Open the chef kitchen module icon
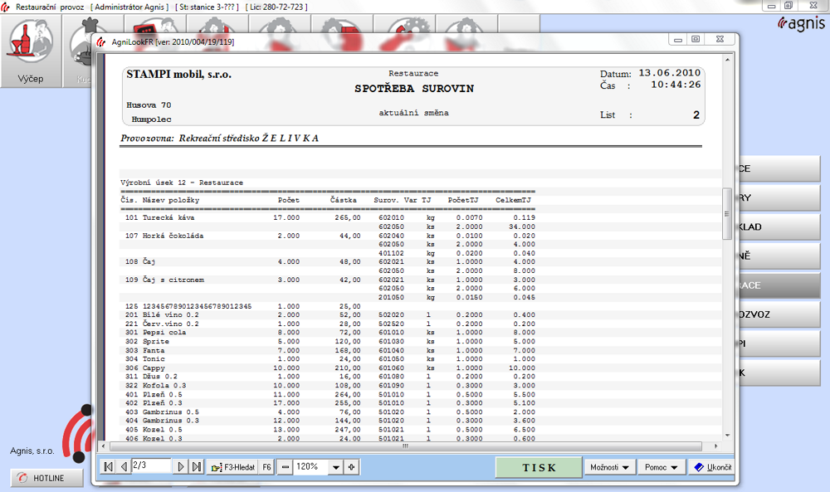Viewport: 830px width, 492px height. [80, 51]
